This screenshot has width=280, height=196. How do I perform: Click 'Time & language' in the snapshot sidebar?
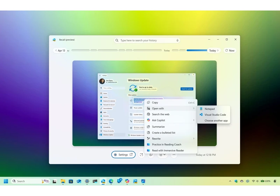(x=108, y=120)
